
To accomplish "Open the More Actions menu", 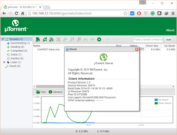I will click(x=113, y=39).
